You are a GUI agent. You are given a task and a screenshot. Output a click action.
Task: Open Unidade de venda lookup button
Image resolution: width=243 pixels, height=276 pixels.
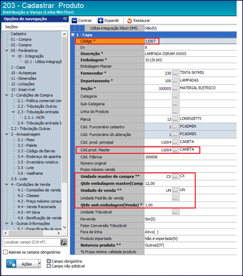coord(175,191)
